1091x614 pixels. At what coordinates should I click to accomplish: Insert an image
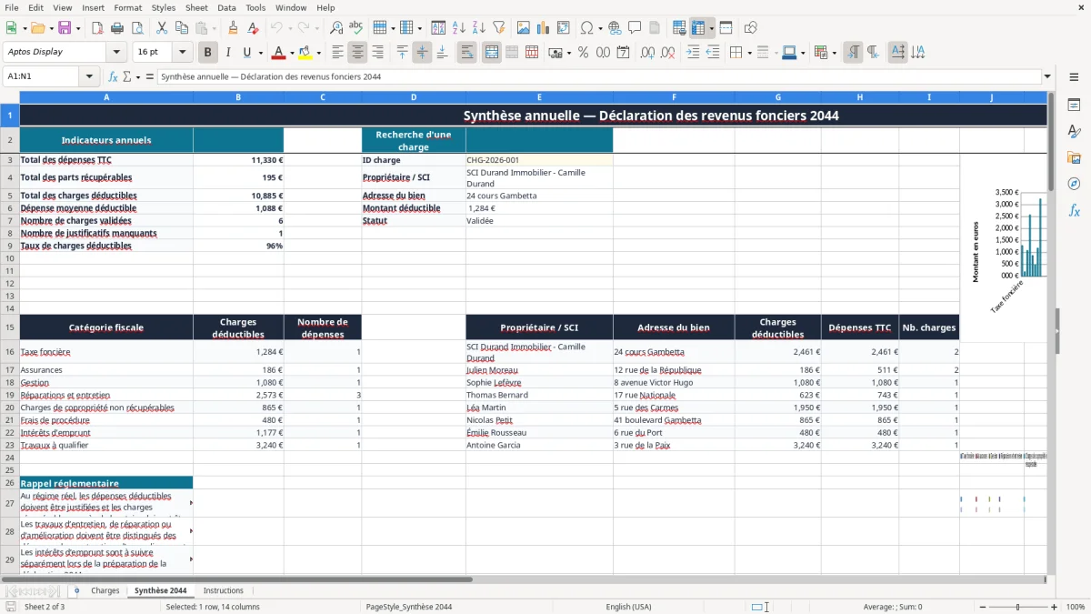tap(524, 28)
